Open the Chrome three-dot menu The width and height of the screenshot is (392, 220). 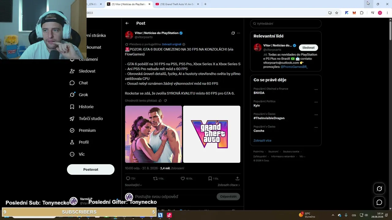click(387, 13)
